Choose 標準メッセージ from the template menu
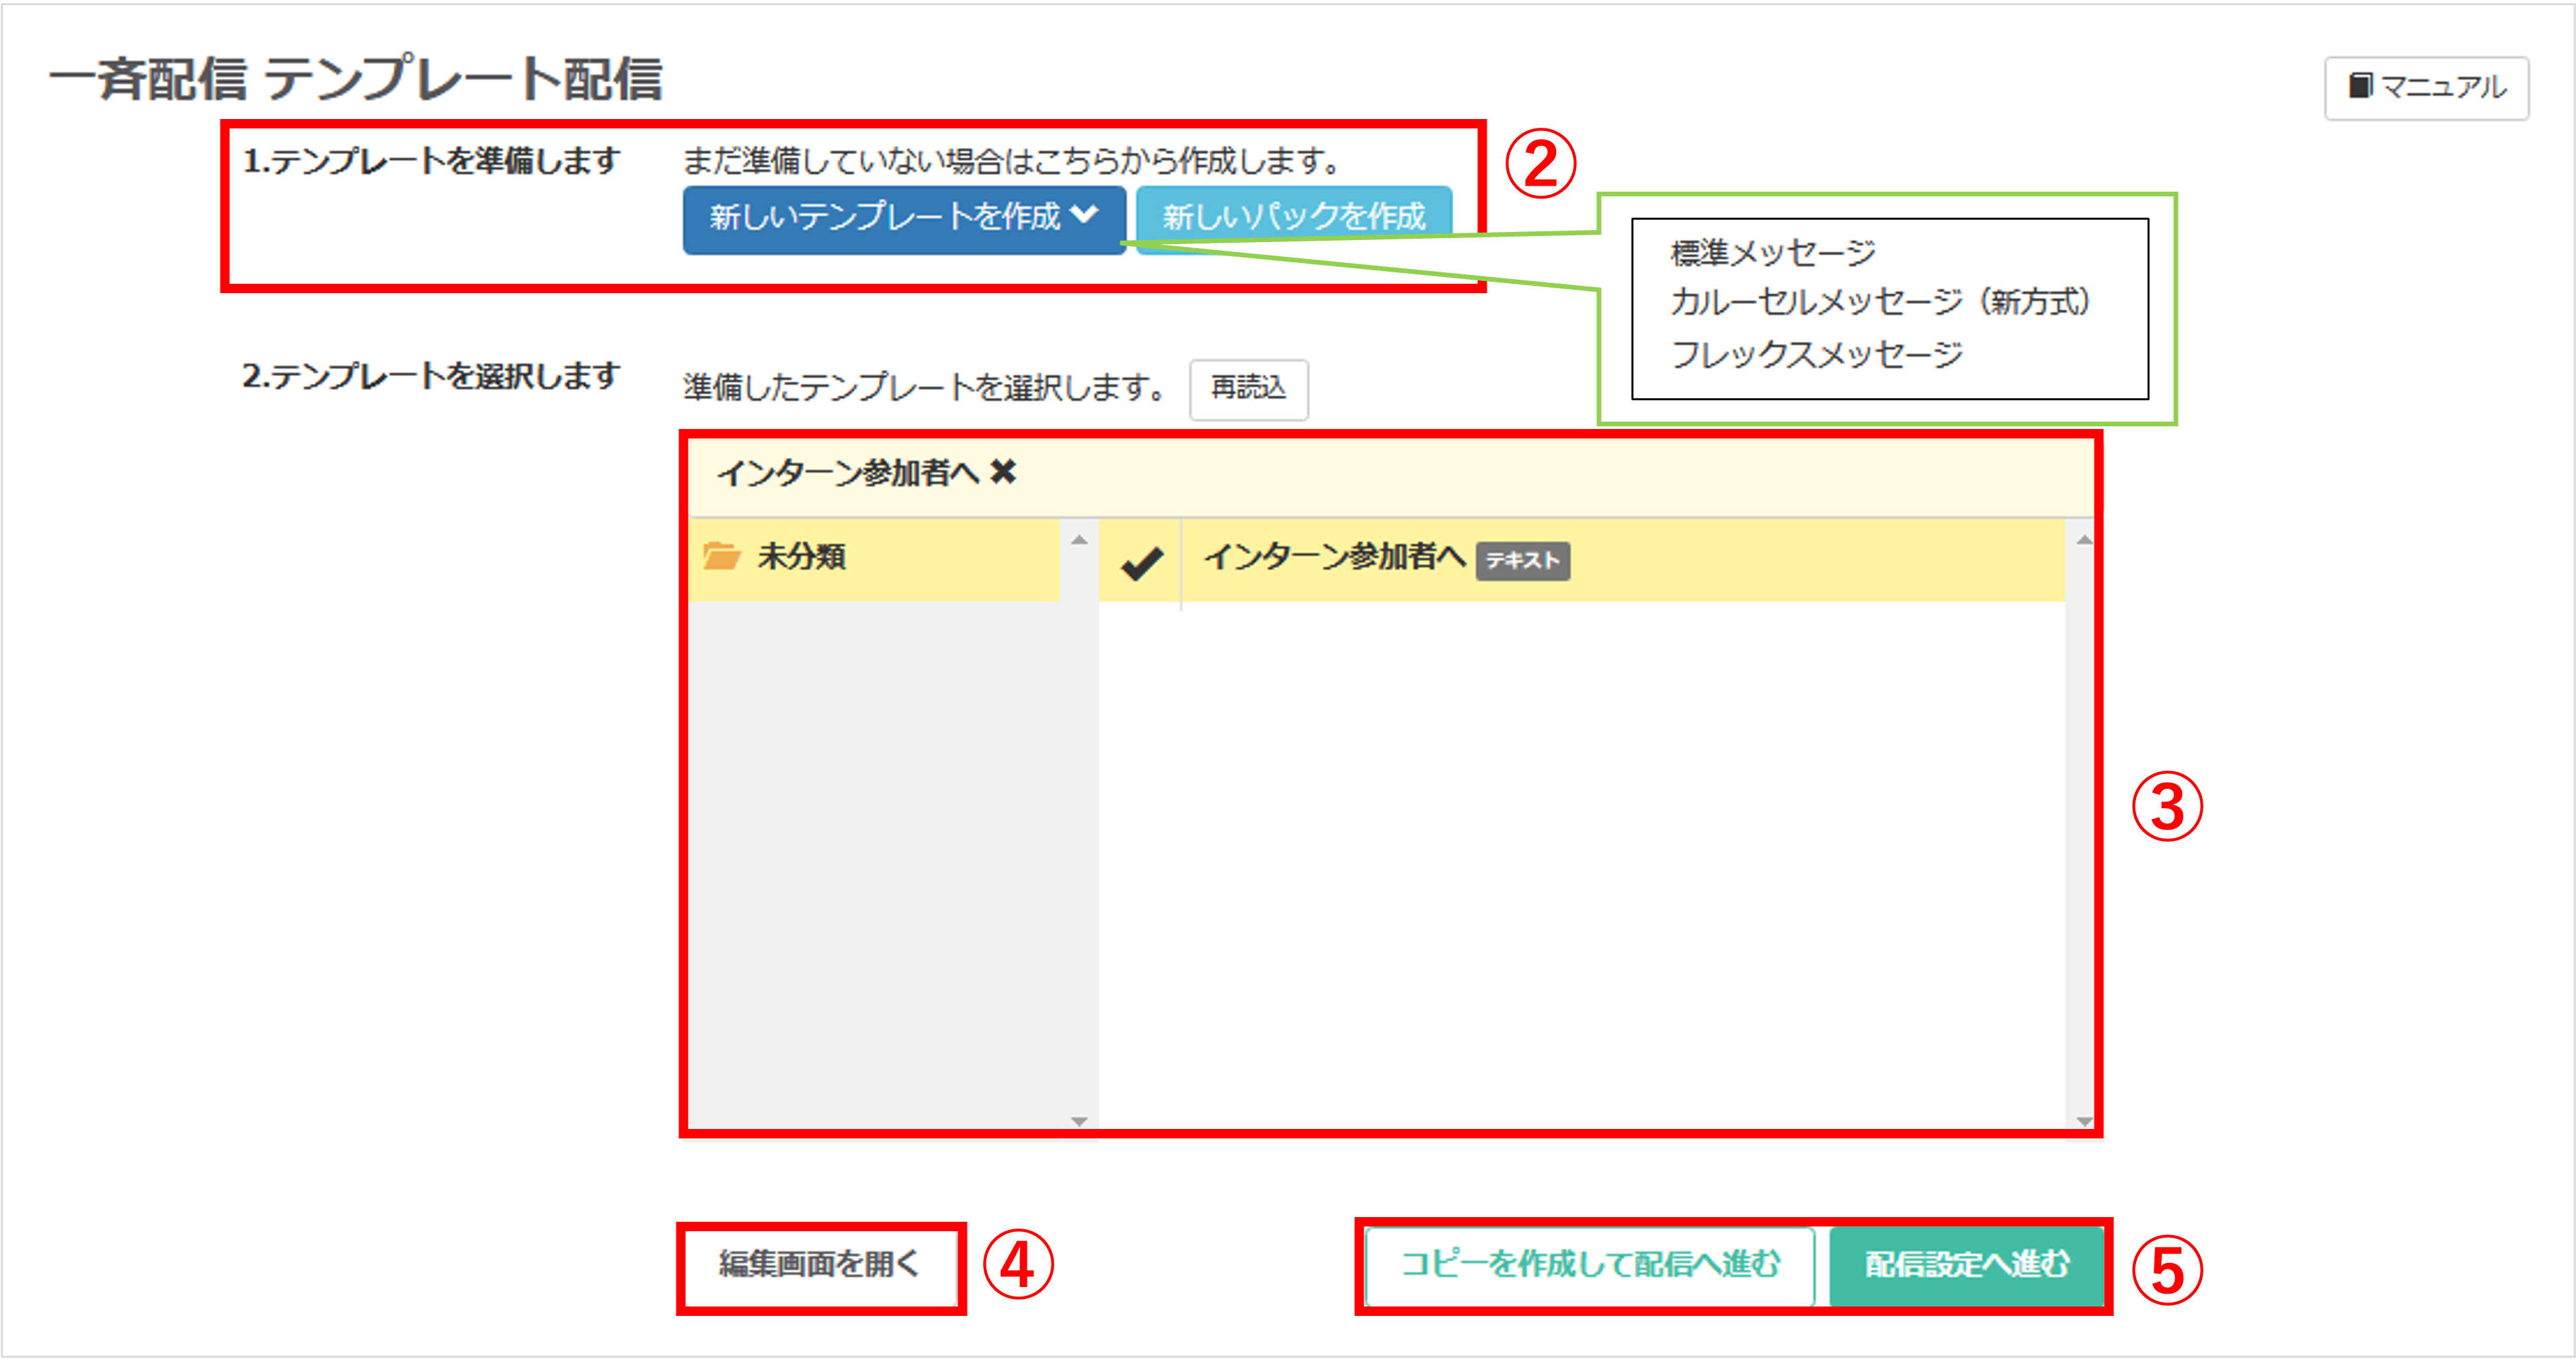The height and width of the screenshot is (1365, 2576). (x=1772, y=253)
